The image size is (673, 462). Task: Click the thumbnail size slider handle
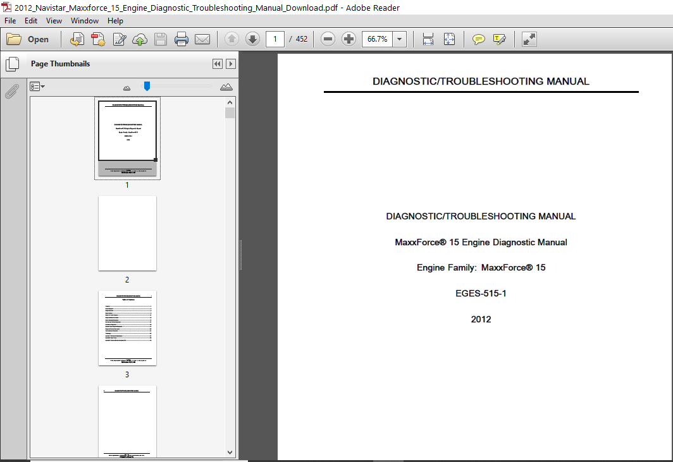[x=147, y=86]
